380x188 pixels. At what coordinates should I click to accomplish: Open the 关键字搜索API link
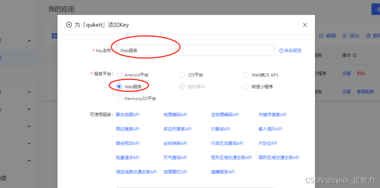(x=273, y=115)
